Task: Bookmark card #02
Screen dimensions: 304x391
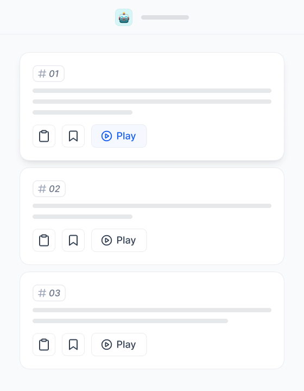Action: [x=73, y=241]
